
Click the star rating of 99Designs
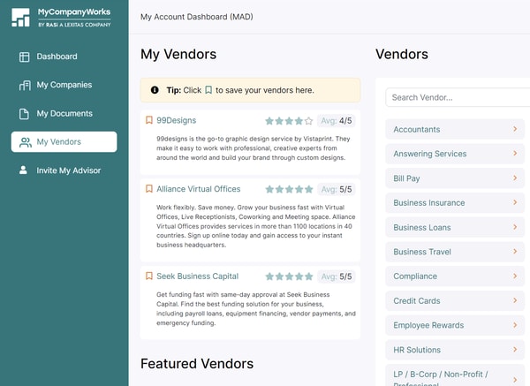click(x=289, y=121)
